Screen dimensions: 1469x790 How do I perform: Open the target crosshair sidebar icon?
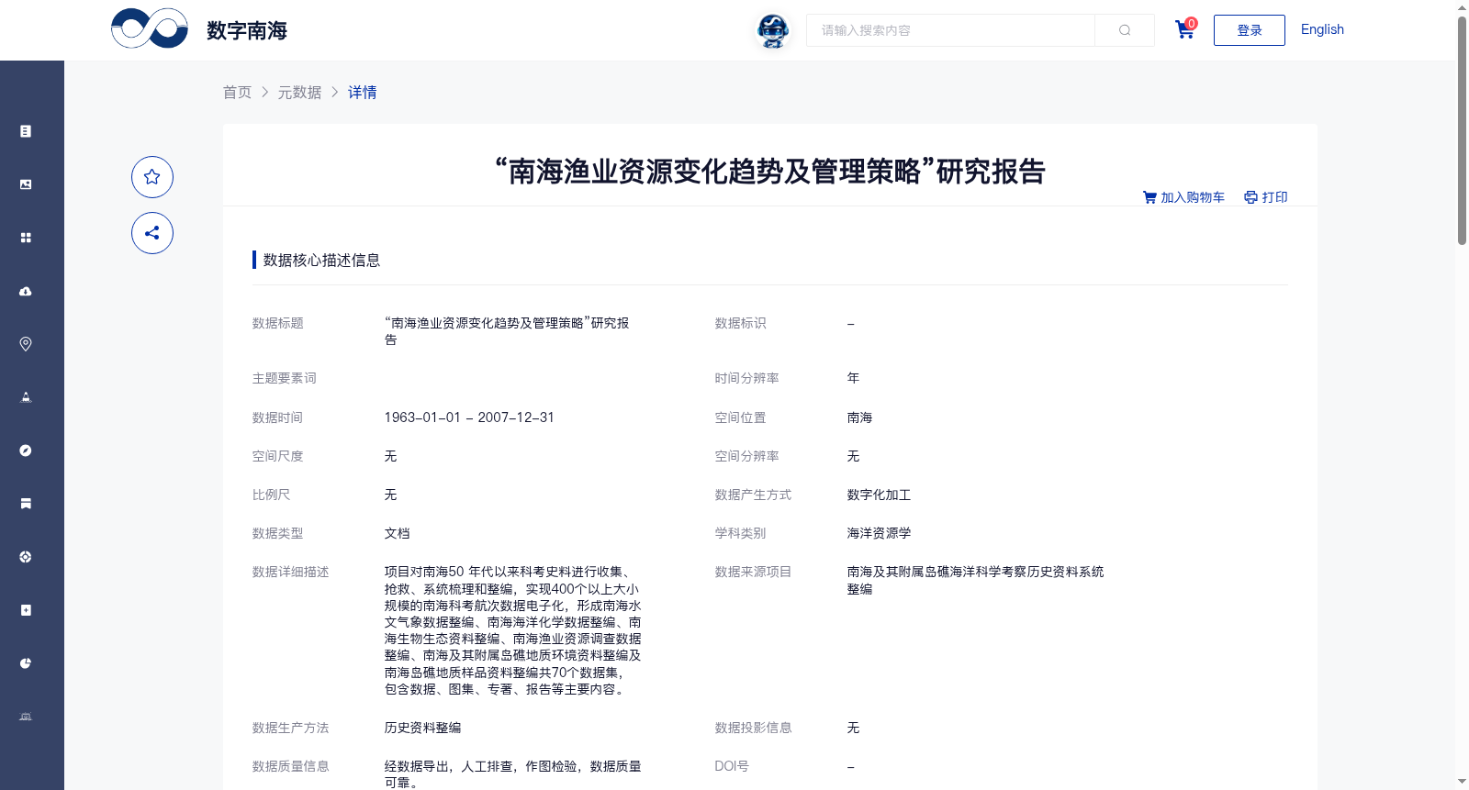click(x=26, y=557)
